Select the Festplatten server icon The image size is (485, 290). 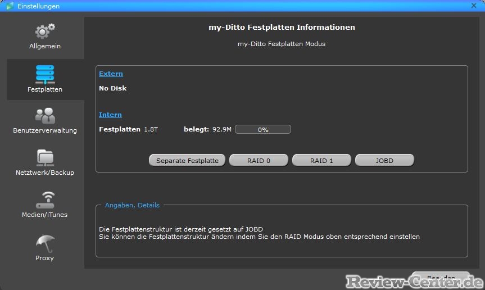pyautogui.click(x=45, y=75)
